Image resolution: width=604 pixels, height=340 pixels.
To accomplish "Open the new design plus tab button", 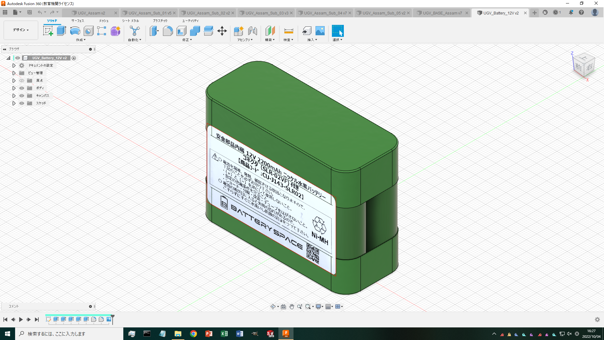I will pos(534,13).
